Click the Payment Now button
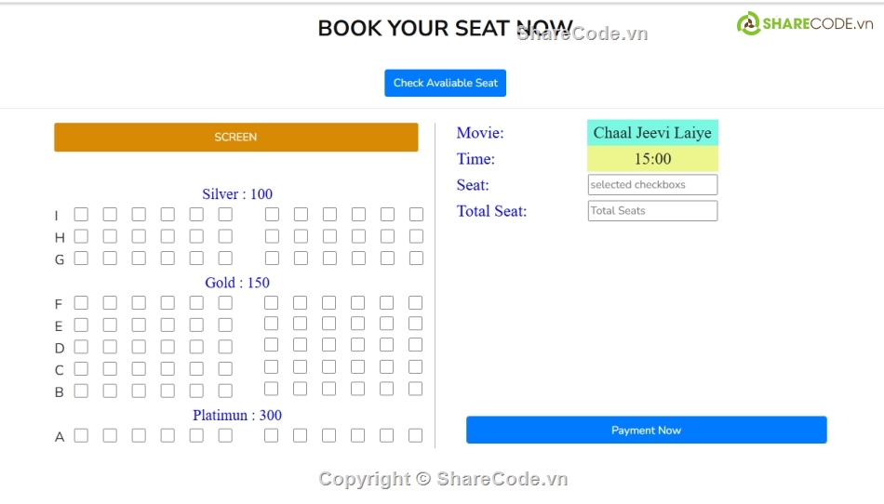884x504 pixels. pyautogui.click(x=646, y=430)
